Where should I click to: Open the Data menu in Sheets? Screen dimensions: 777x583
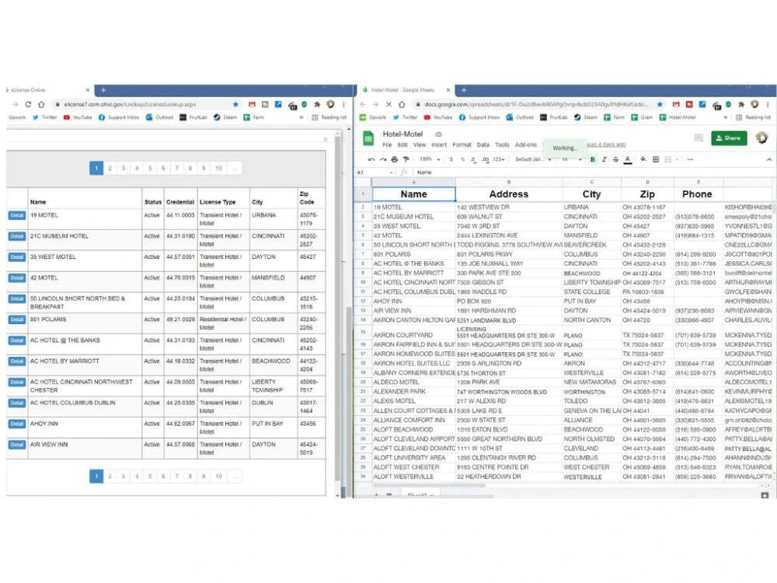pyautogui.click(x=483, y=145)
